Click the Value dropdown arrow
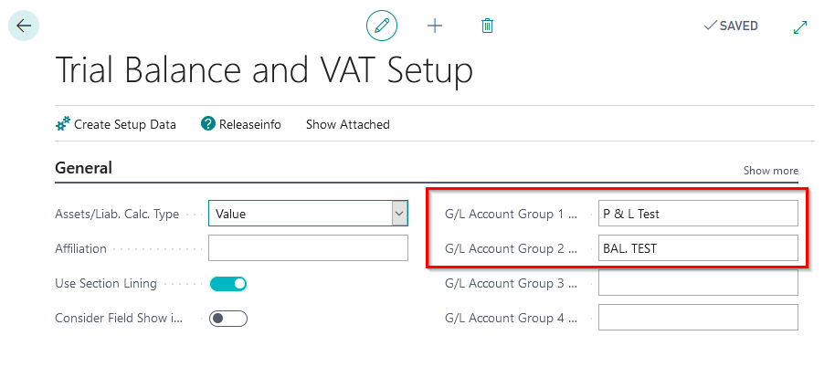The width and height of the screenshot is (824, 367). coord(399,214)
